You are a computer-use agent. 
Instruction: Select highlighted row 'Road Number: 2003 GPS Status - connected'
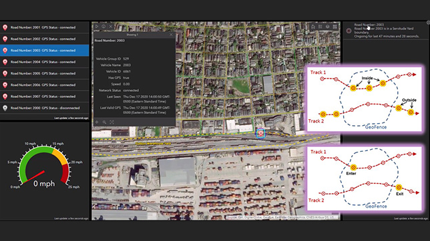pyautogui.click(x=45, y=51)
